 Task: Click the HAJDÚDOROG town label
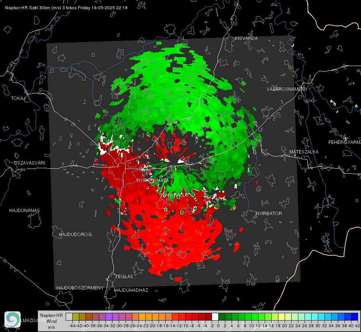pyautogui.click(x=75, y=234)
